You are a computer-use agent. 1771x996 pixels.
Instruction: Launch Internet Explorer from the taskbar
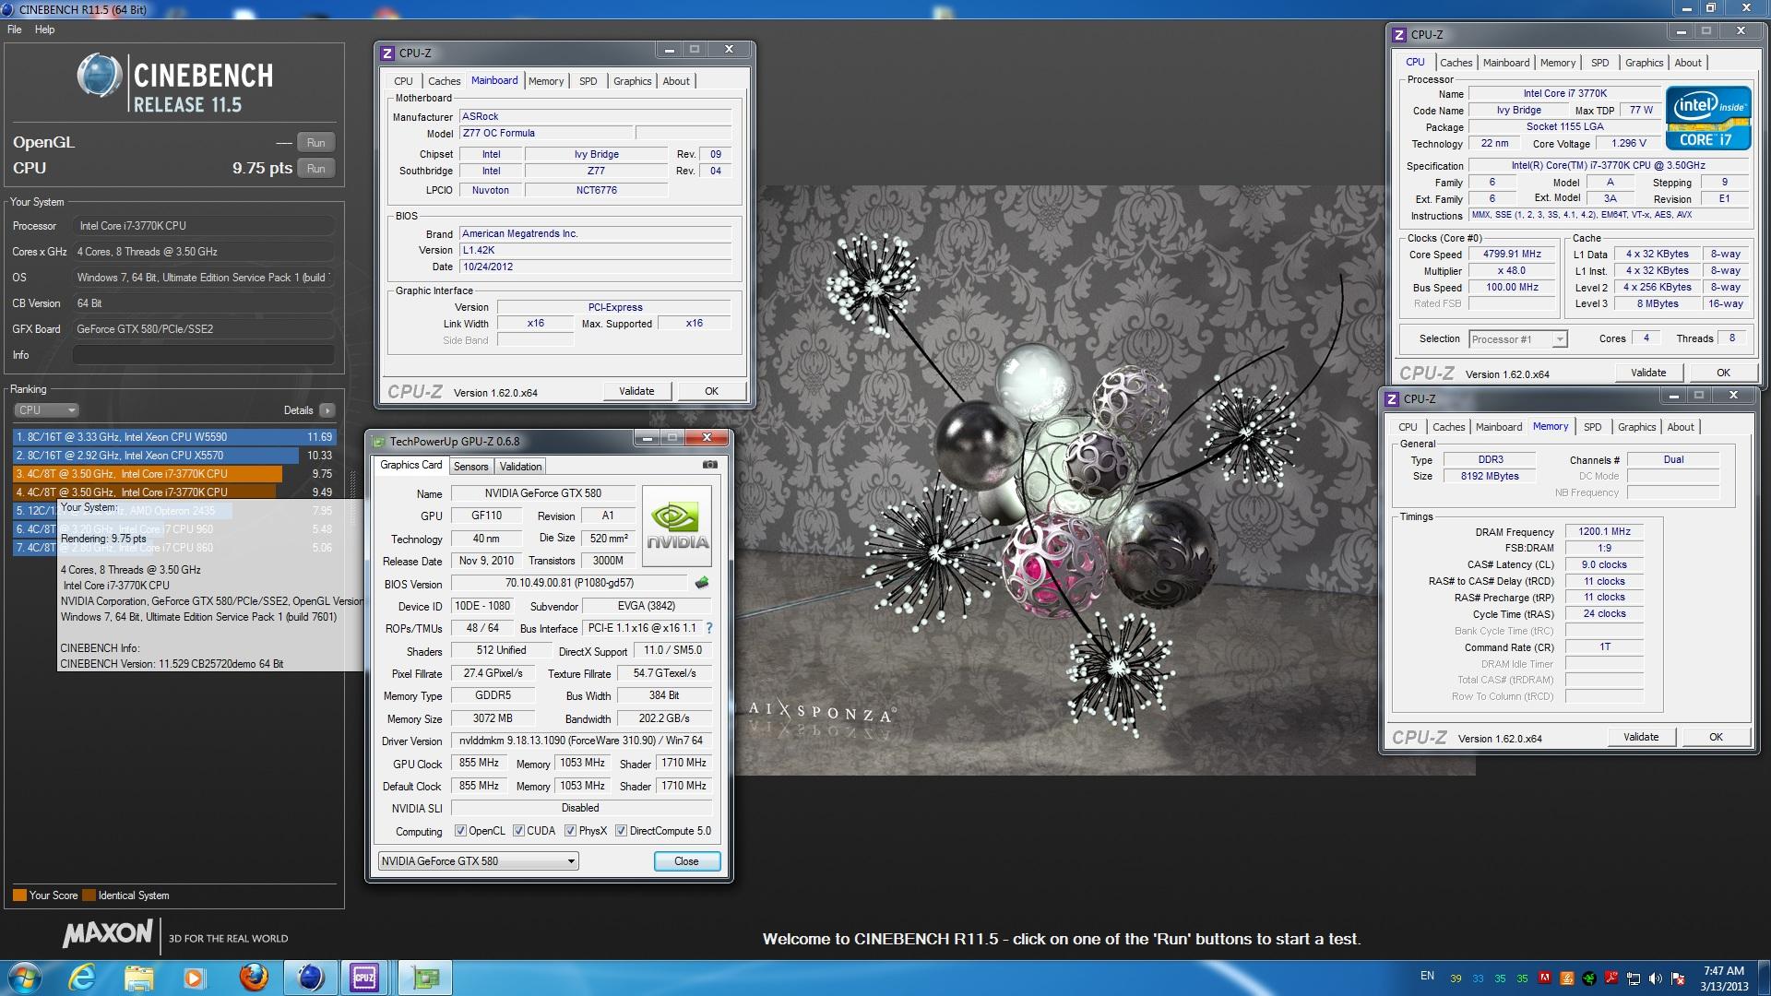(82, 978)
